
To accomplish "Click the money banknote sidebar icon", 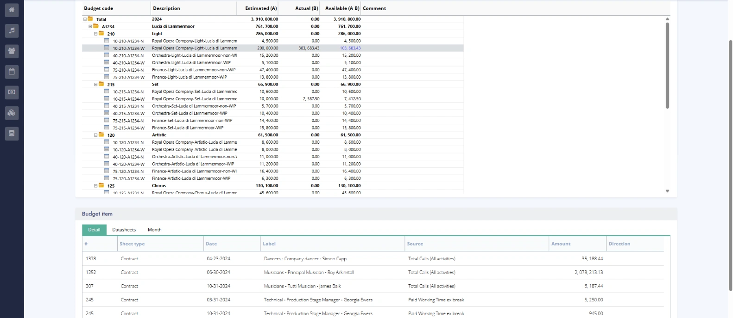I will coord(12,92).
